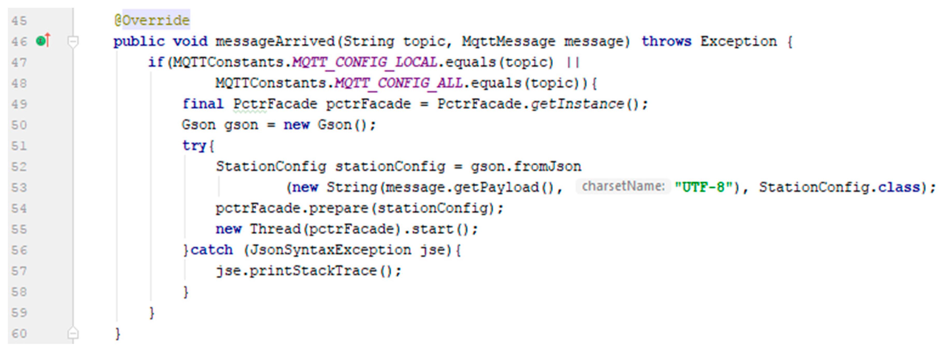The image size is (941, 352).
Task: Click the charsetName parameter hint
Action: [623, 186]
